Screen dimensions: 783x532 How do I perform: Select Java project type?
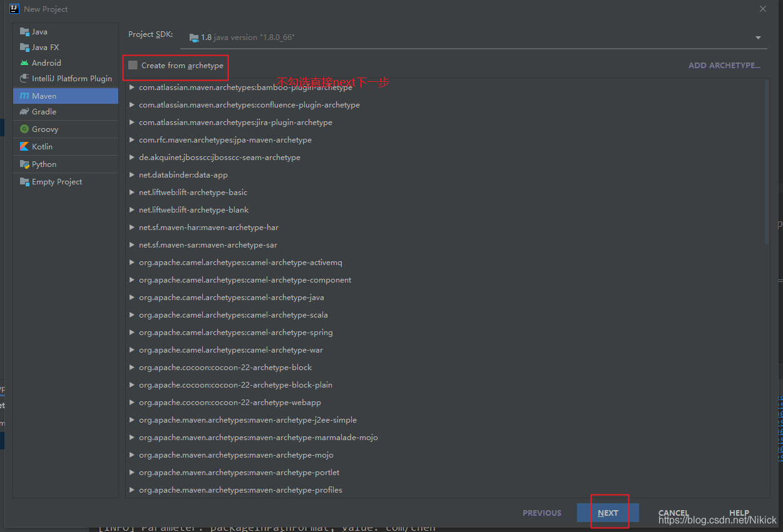[x=66, y=31]
